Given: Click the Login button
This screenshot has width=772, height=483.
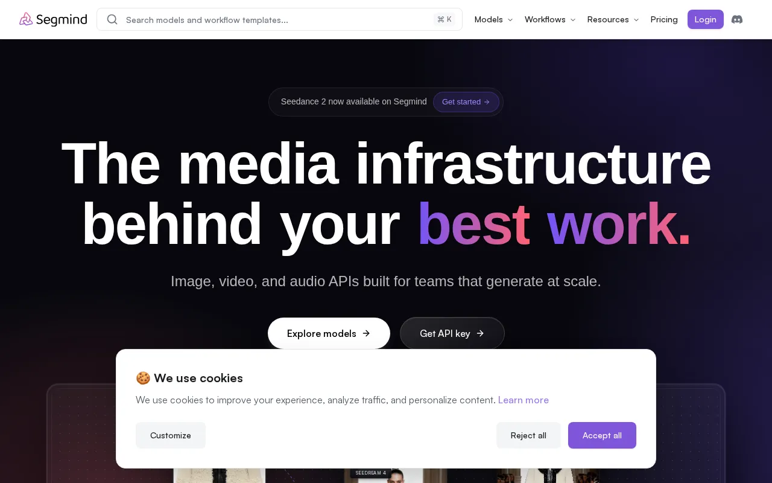Looking at the screenshot, I should [705, 19].
